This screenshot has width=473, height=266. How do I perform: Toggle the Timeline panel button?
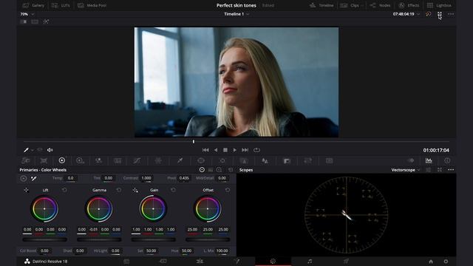point(321,5)
